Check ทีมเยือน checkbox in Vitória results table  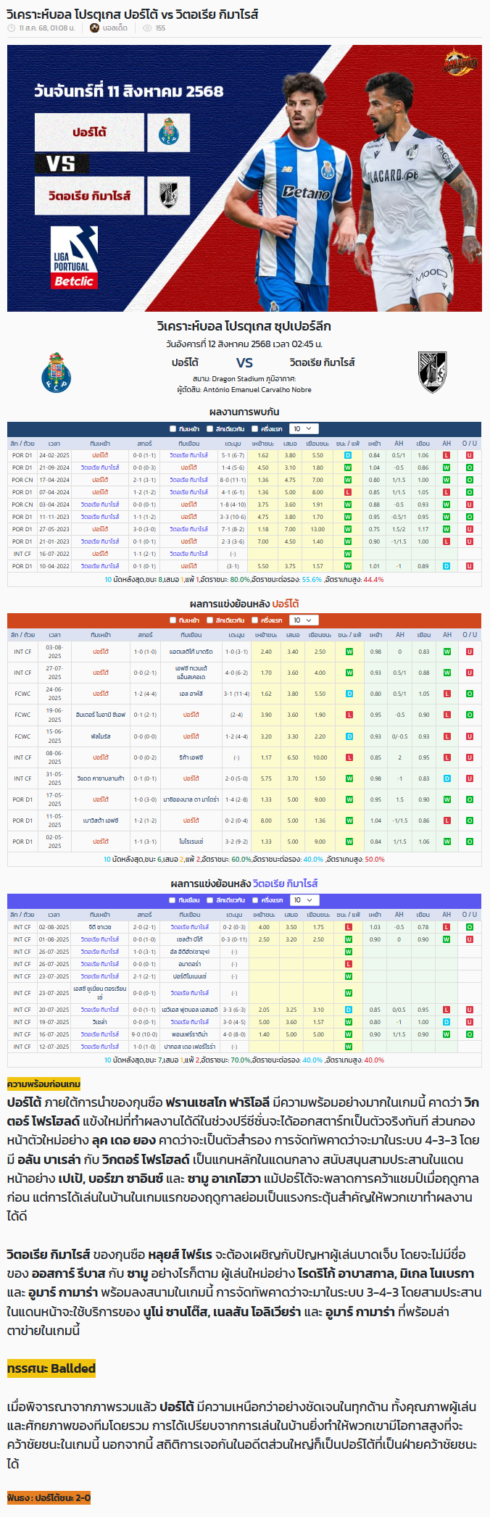[x=173, y=900]
